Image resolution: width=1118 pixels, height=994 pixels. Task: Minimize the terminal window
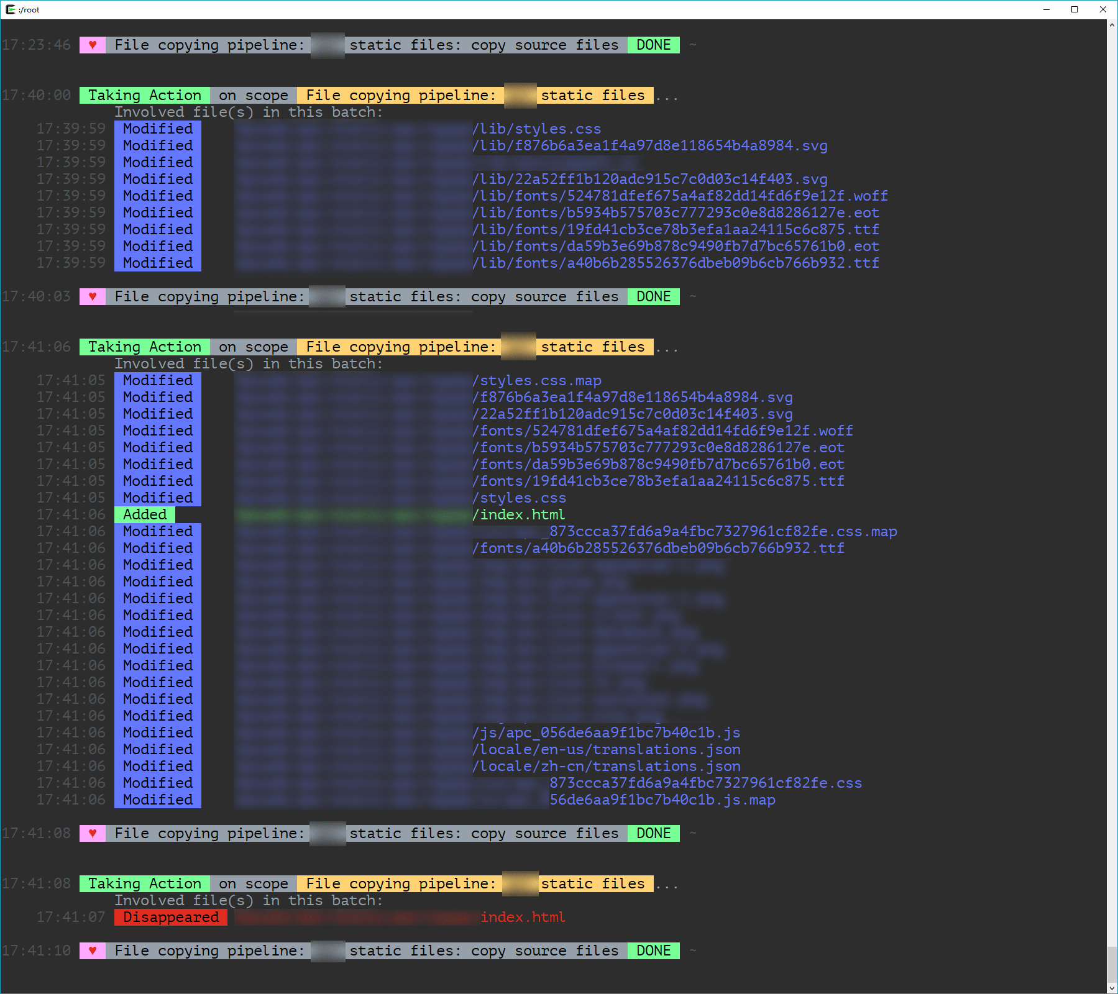tap(1047, 9)
